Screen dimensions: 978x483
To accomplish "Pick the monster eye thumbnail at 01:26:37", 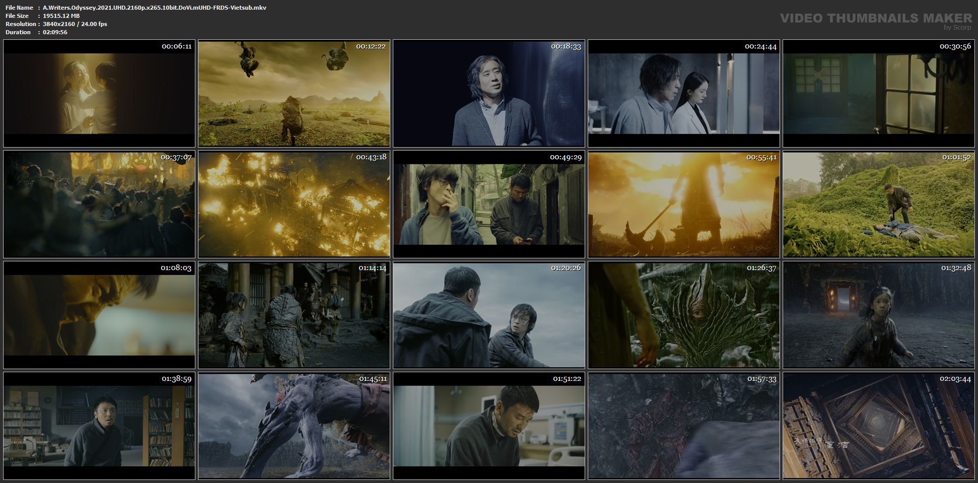I will pyautogui.click(x=684, y=315).
